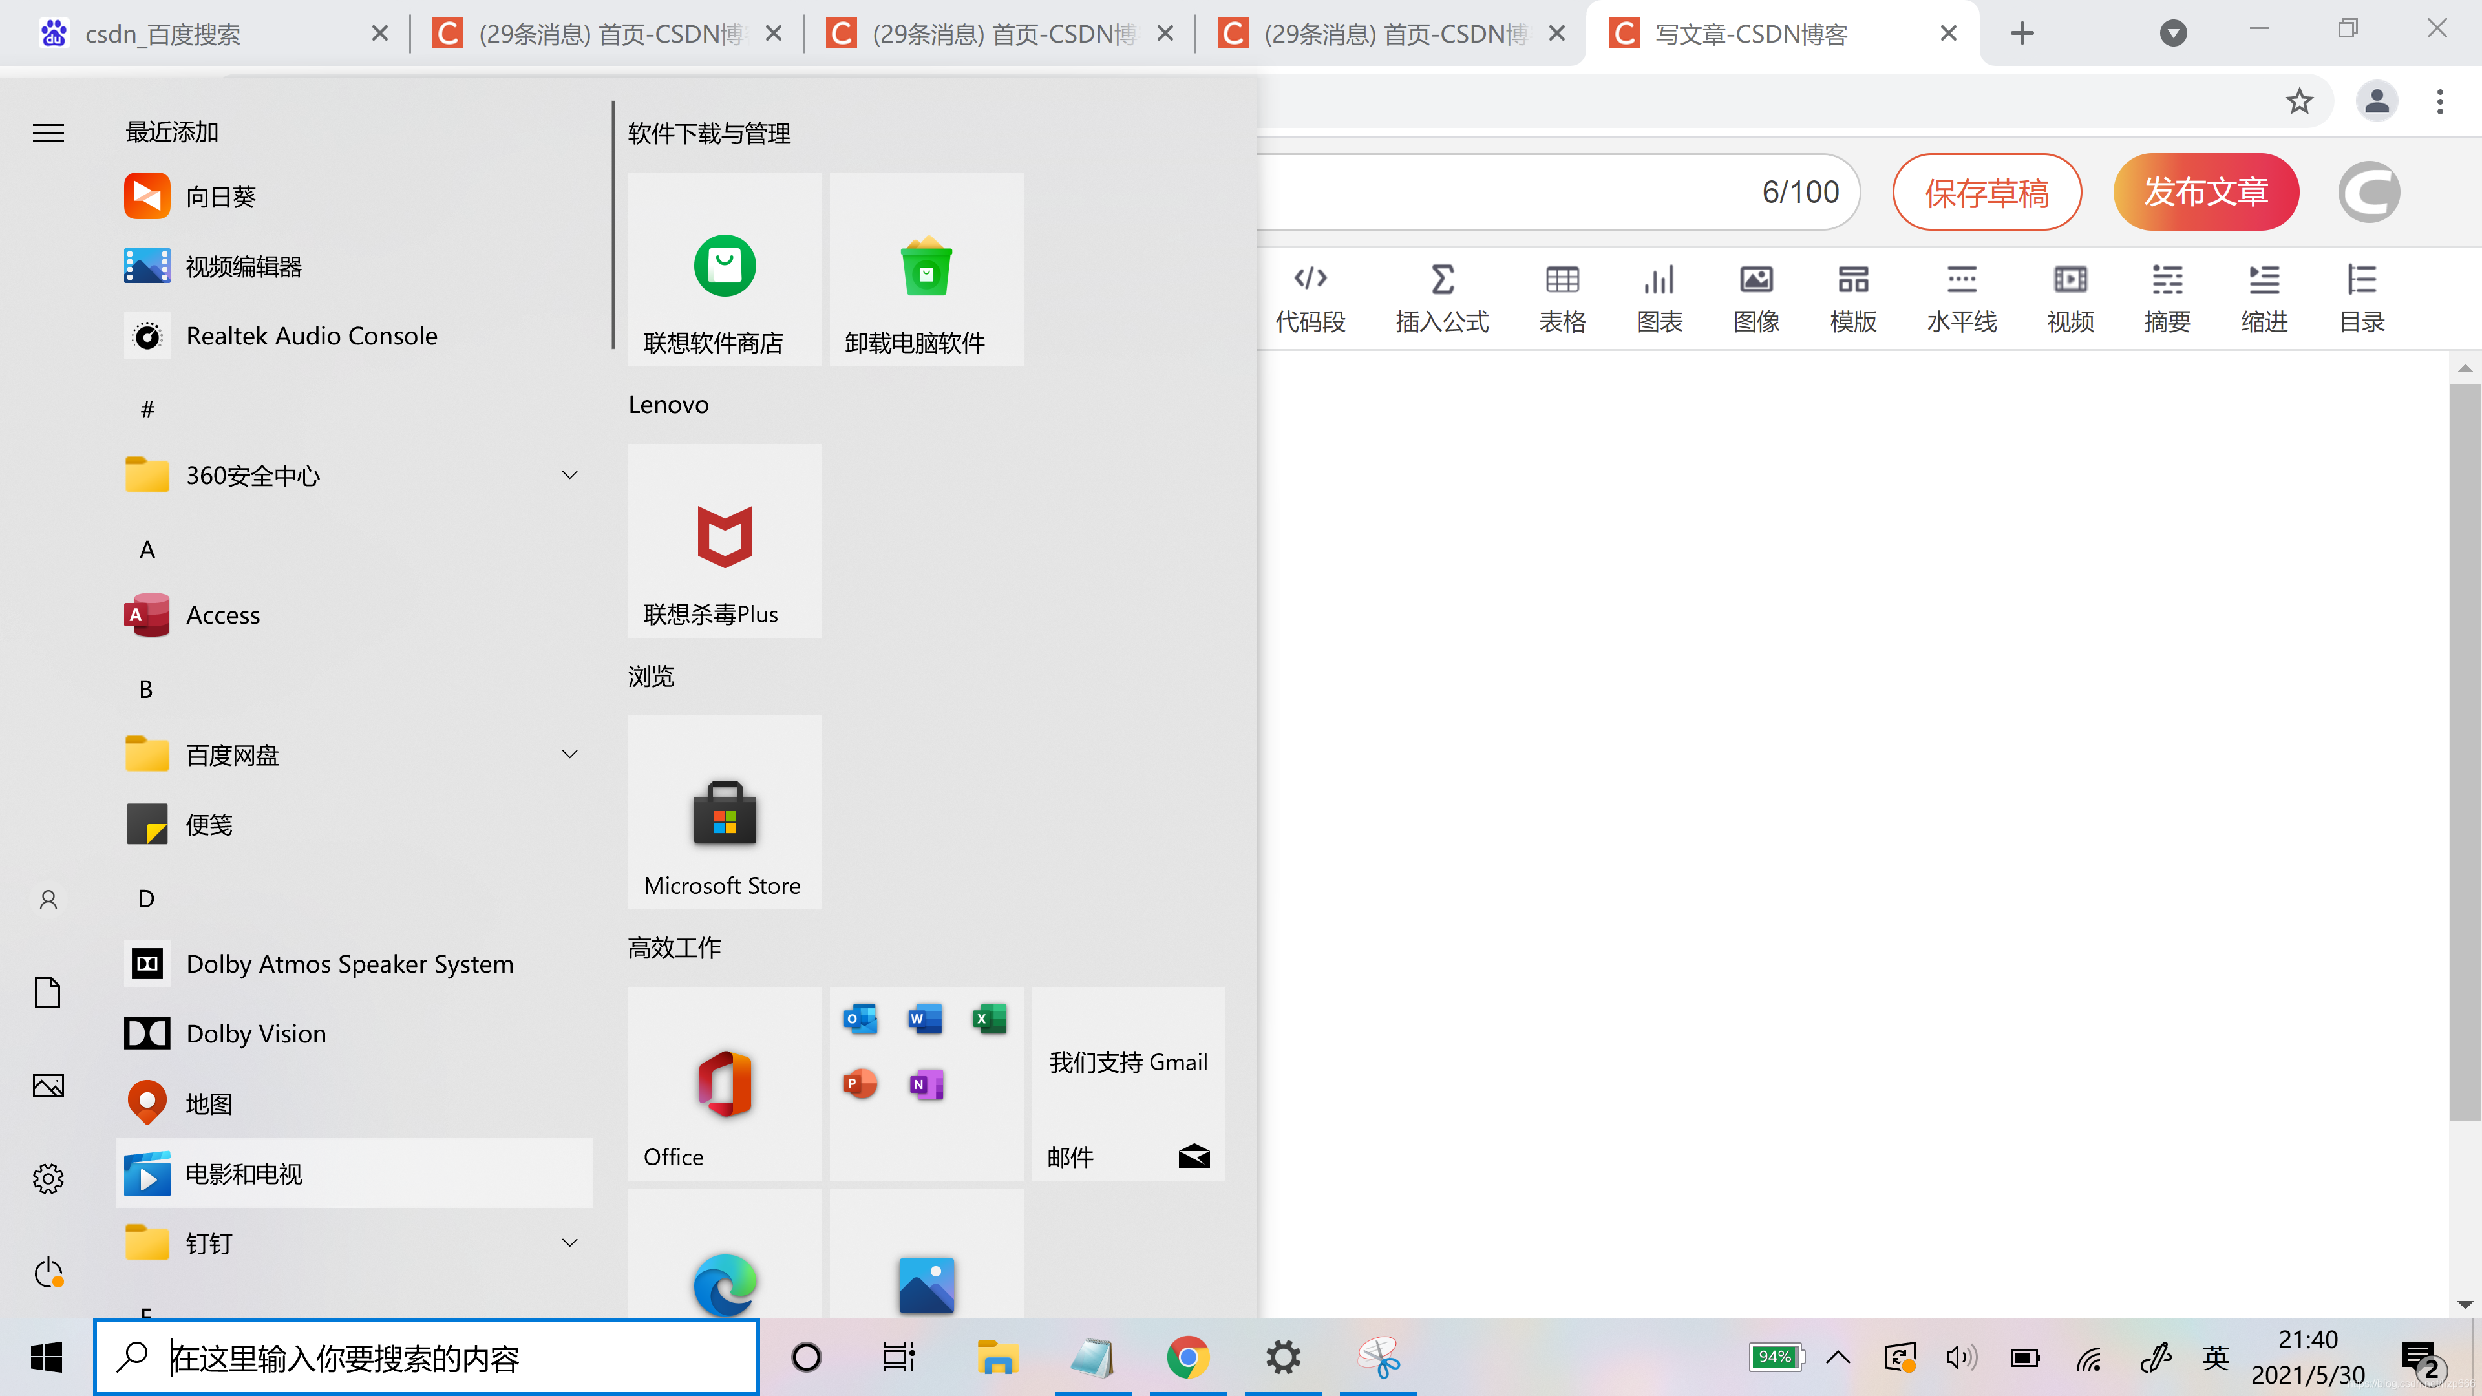Image resolution: width=2482 pixels, height=1396 pixels.
Task: Open the 邮件 mail tile
Action: click(x=1129, y=1083)
